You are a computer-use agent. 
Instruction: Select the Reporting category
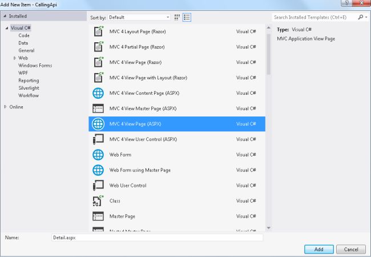point(29,81)
